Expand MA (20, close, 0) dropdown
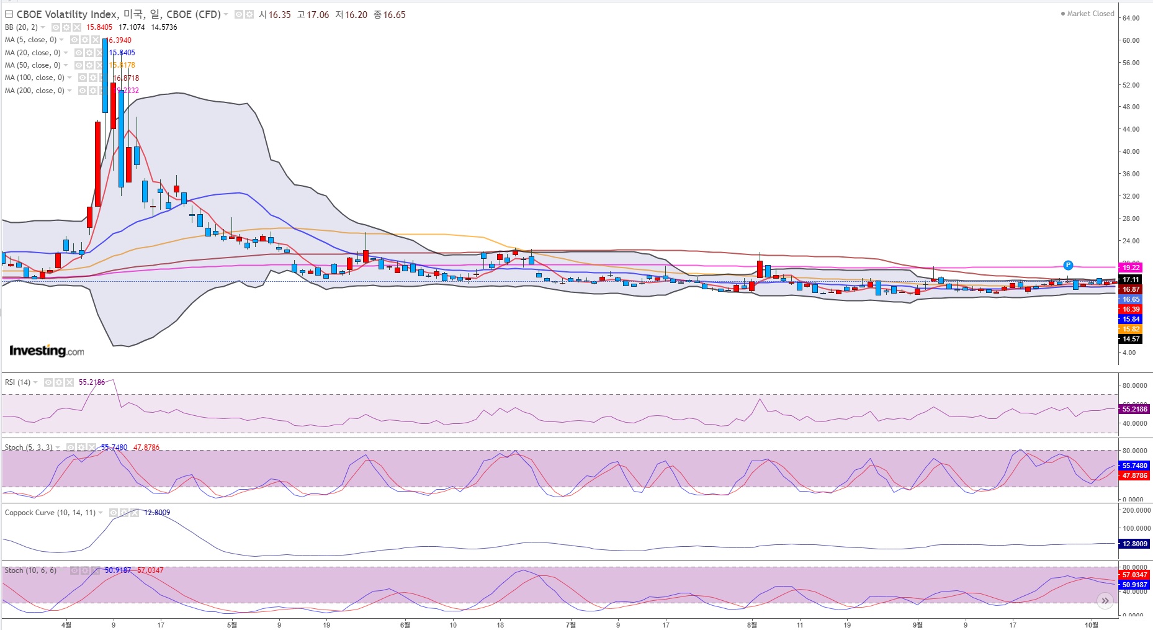Image resolution: width=1153 pixels, height=630 pixels. 66,53
